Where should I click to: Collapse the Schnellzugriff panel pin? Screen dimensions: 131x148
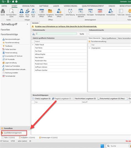pos(27,24)
